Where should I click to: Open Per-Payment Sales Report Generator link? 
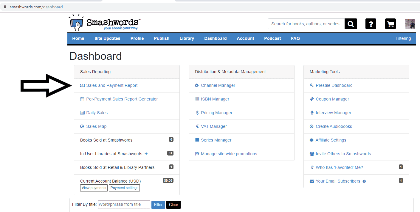pyautogui.click(x=122, y=99)
